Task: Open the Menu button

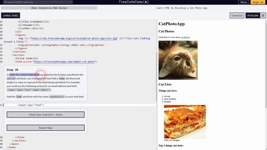Action: tap(244, 2)
